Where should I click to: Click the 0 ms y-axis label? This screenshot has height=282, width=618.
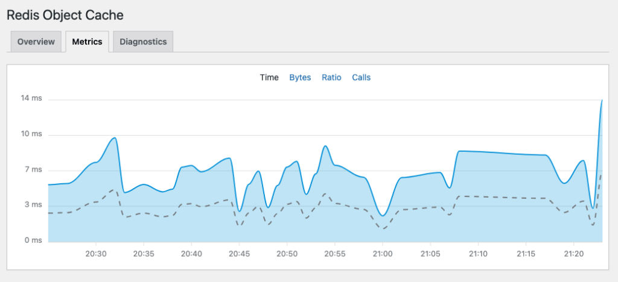tap(33, 240)
